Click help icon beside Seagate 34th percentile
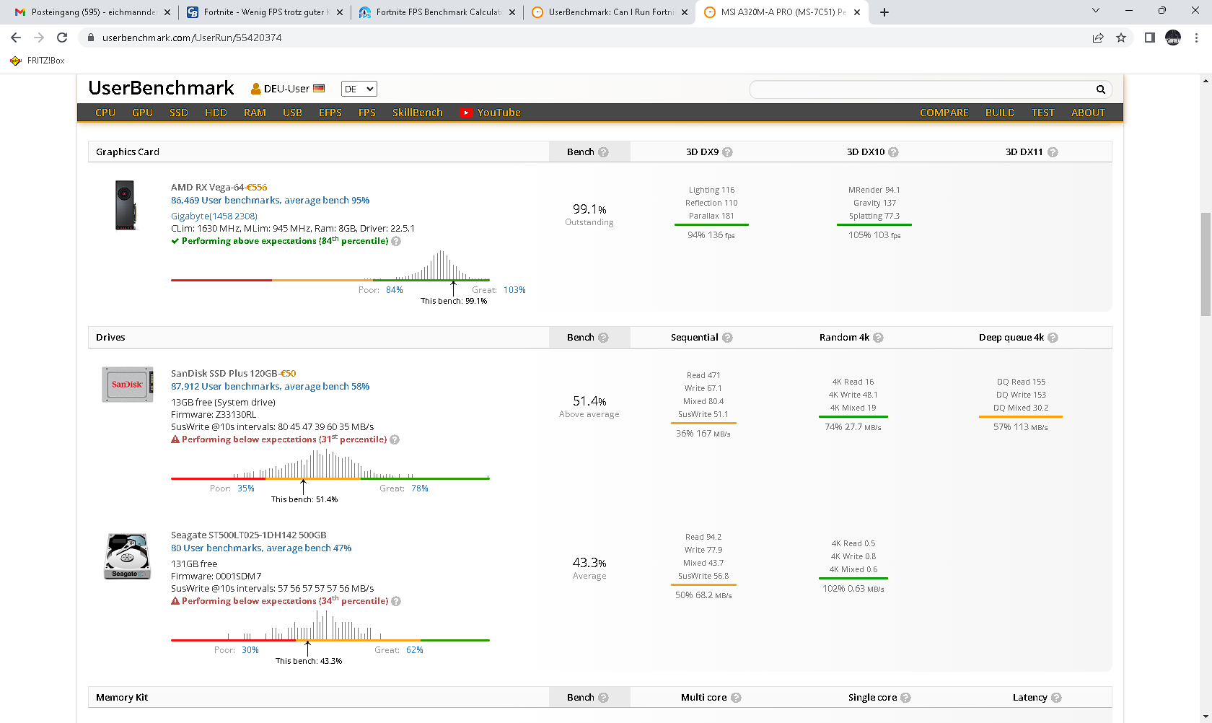The width and height of the screenshot is (1212, 723). tap(396, 601)
